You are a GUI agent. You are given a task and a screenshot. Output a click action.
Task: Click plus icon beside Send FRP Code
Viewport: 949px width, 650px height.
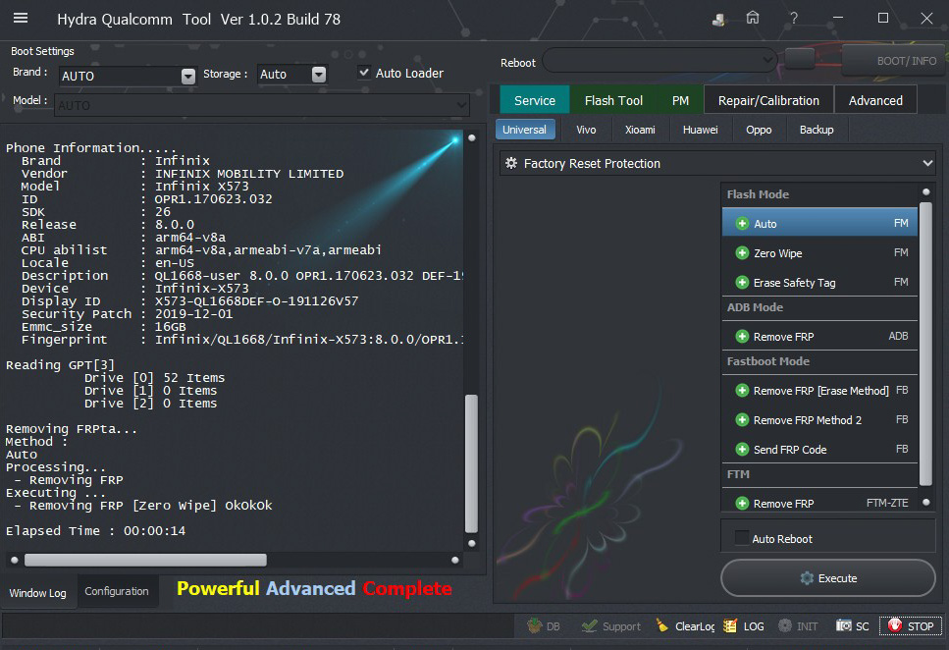coord(742,450)
